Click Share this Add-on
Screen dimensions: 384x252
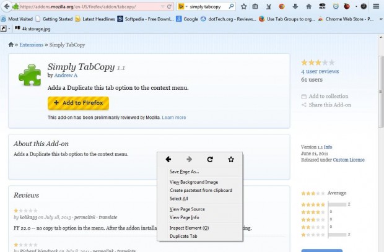pos(326,105)
